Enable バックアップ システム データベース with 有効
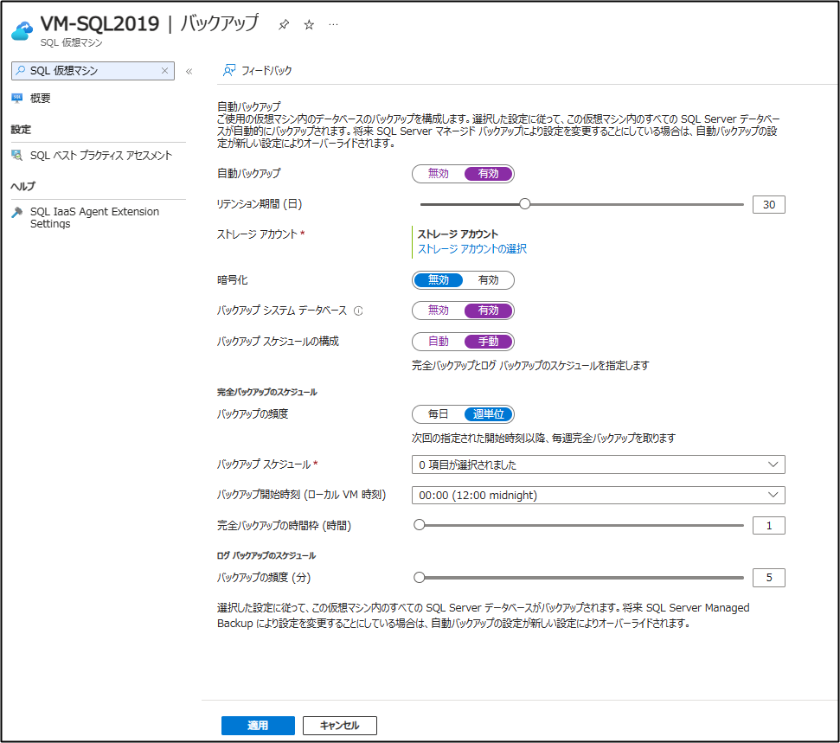The width and height of the screenshot is (840, 743). point(488,311)
